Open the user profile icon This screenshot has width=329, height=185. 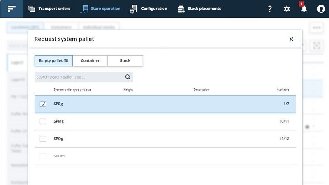pos(321,9)
